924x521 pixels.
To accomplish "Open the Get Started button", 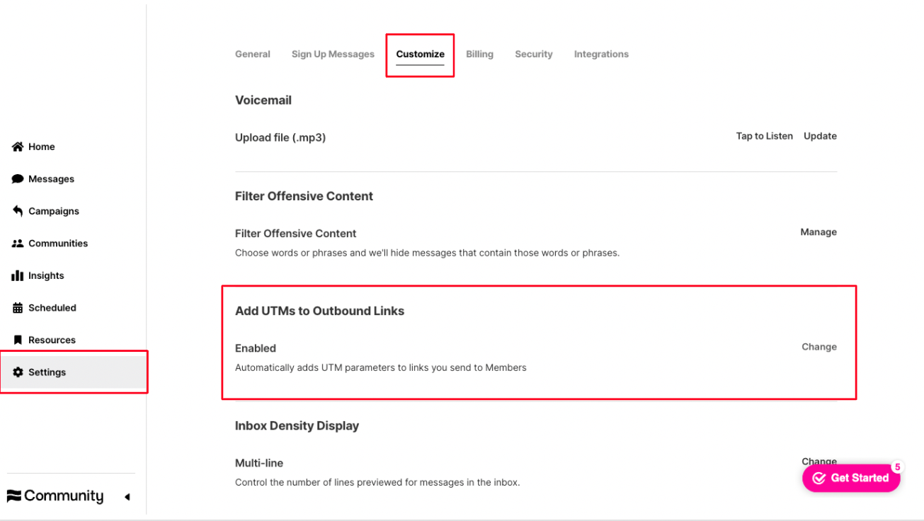I will click(x=851, y=478).
